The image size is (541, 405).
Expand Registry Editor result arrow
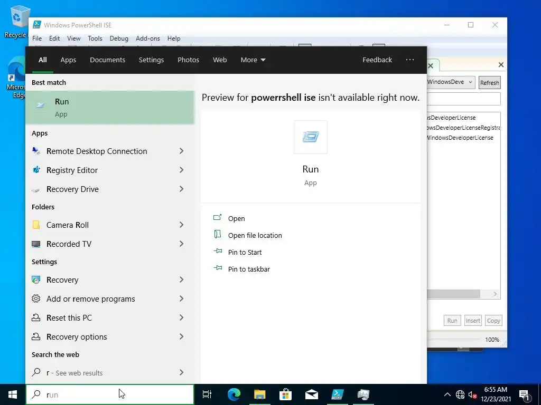182,170
